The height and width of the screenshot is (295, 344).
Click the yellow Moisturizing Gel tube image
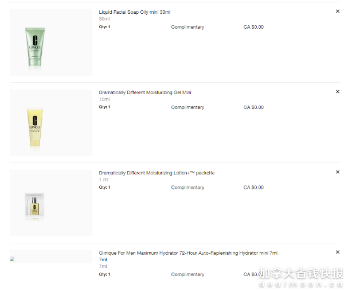pyautogui.click(x=35, y=127)
